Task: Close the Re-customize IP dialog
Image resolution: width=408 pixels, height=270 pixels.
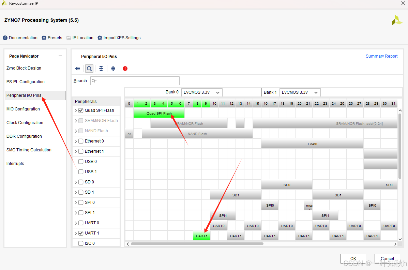Action: click(403, 3)
